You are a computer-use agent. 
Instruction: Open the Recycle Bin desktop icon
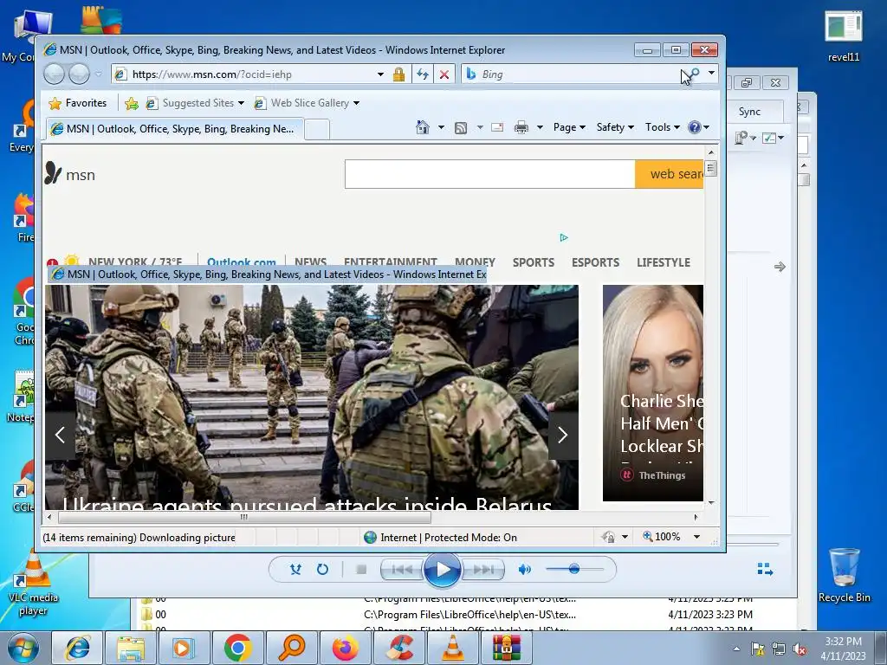[x=844, y=576]
